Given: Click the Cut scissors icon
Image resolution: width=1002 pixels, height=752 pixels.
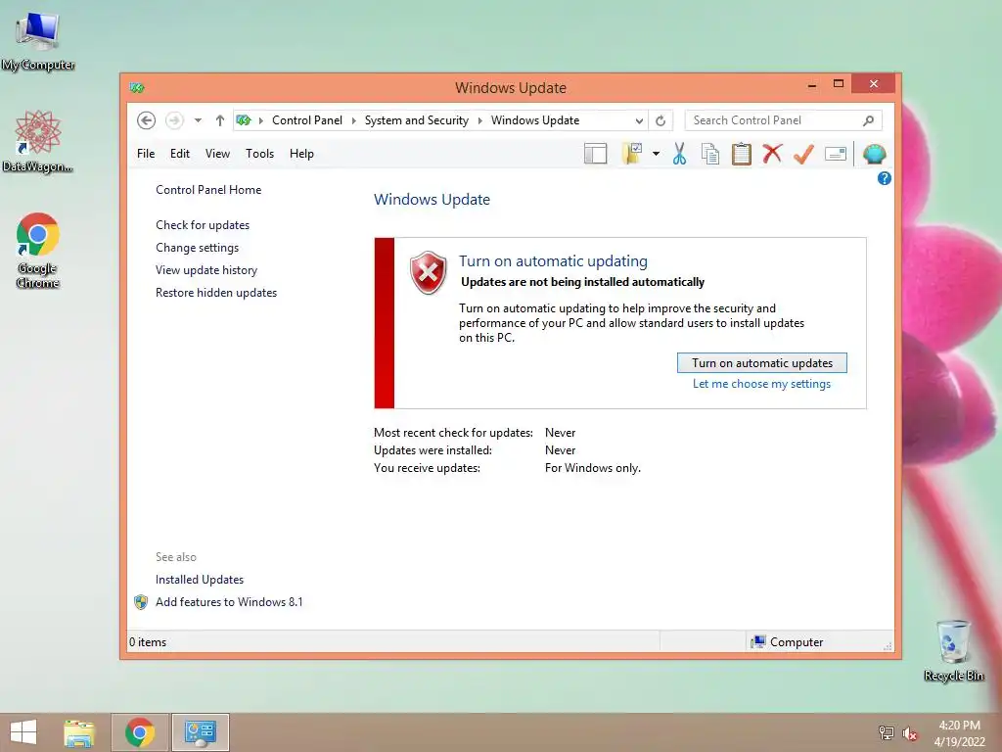Looking at the screenshot, I should point(679,154).
